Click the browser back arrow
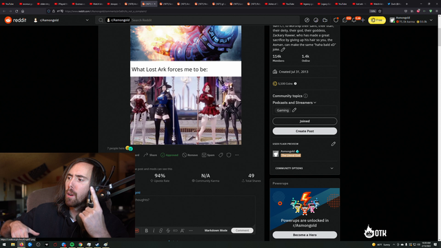This screenshot has height=248, width=441. coord(4,11)
